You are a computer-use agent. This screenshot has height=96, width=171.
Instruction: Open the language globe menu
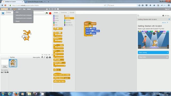11,9
